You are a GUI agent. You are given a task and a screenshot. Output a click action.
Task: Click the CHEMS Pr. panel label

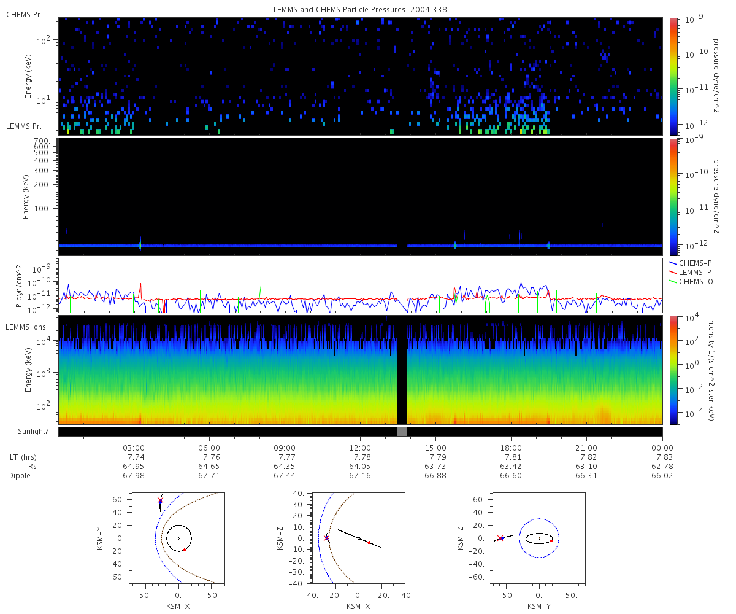(x=24, y=14)
